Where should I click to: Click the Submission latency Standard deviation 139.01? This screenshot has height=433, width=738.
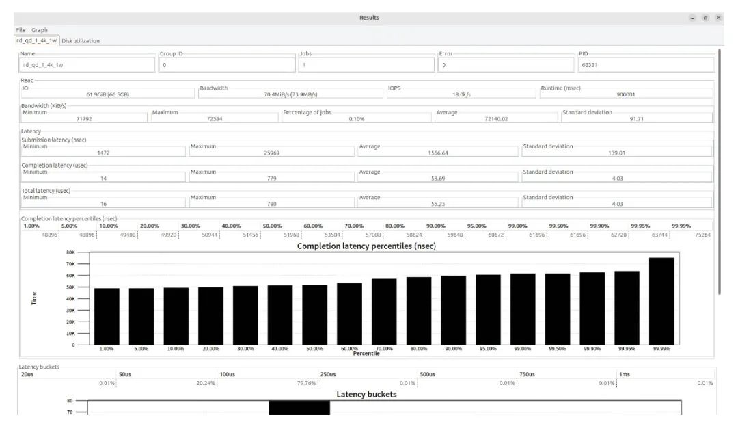pyautogui.click(x=616, y=153)
